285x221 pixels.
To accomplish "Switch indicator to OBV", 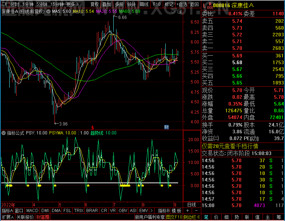I will point(123,211).
